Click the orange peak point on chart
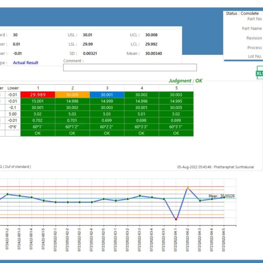 click(x=188, y=188)
